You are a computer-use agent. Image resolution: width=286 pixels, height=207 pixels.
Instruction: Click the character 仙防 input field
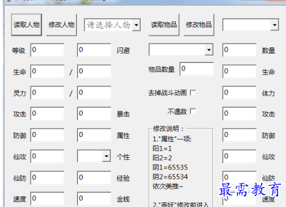click(48, 178)
